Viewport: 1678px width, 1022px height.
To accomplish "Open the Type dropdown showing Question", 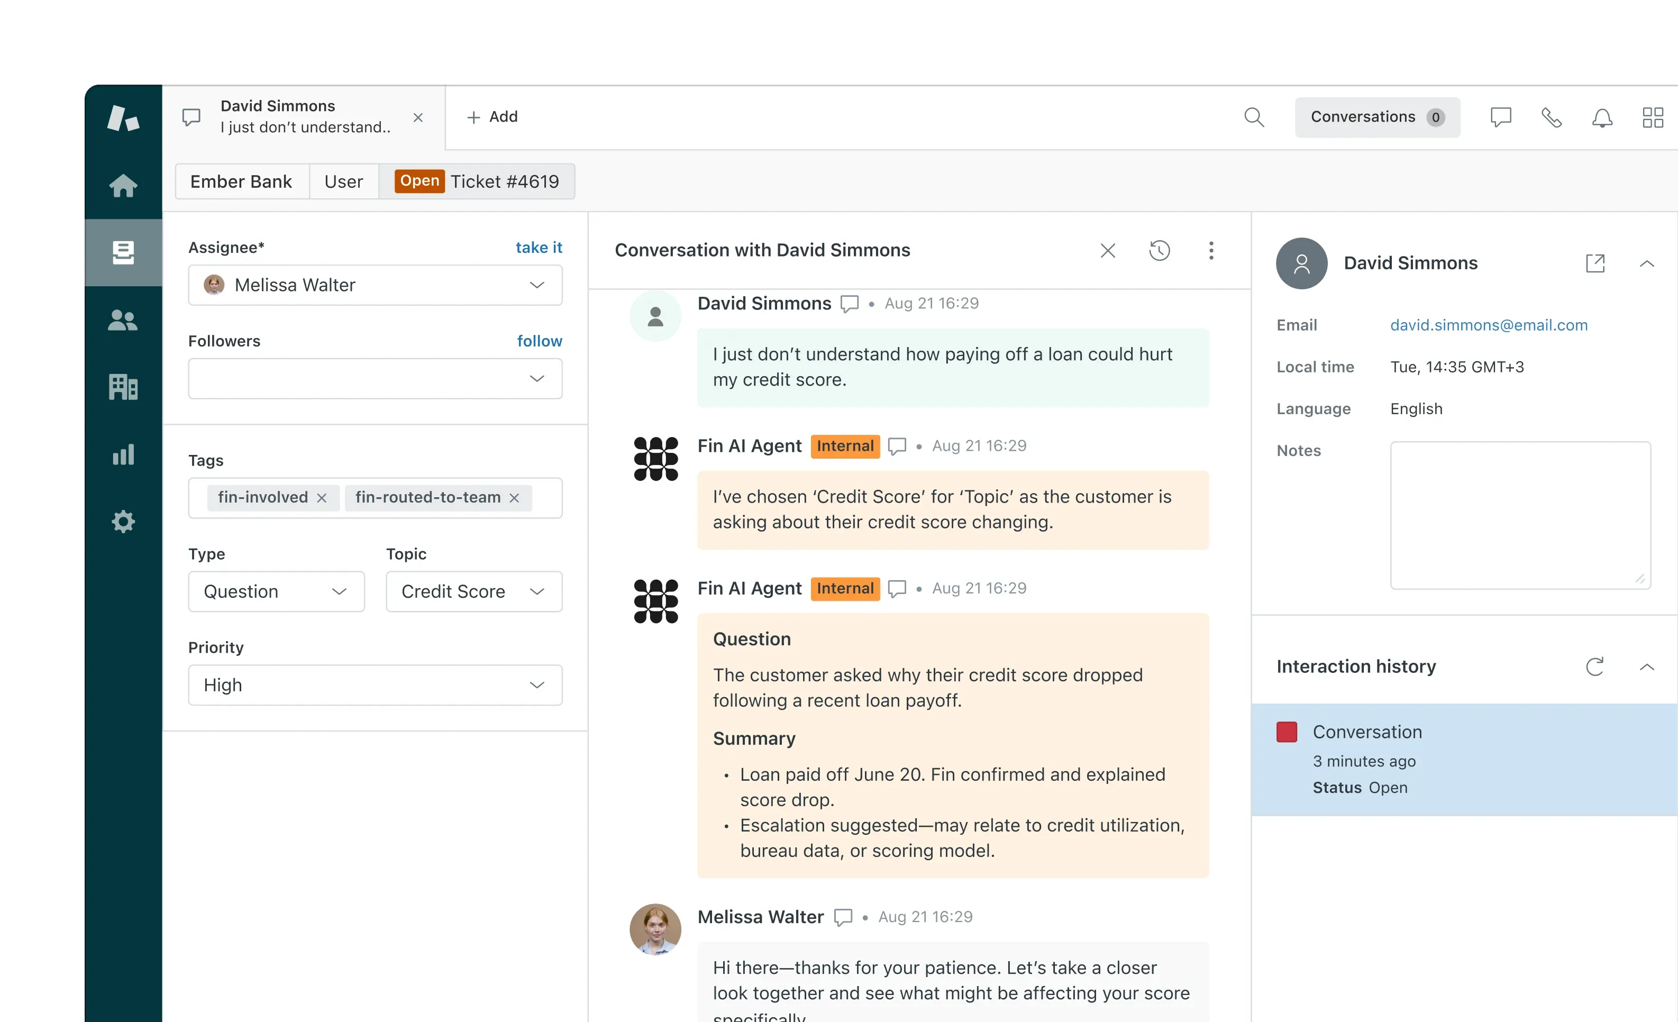I will point(277,591).
